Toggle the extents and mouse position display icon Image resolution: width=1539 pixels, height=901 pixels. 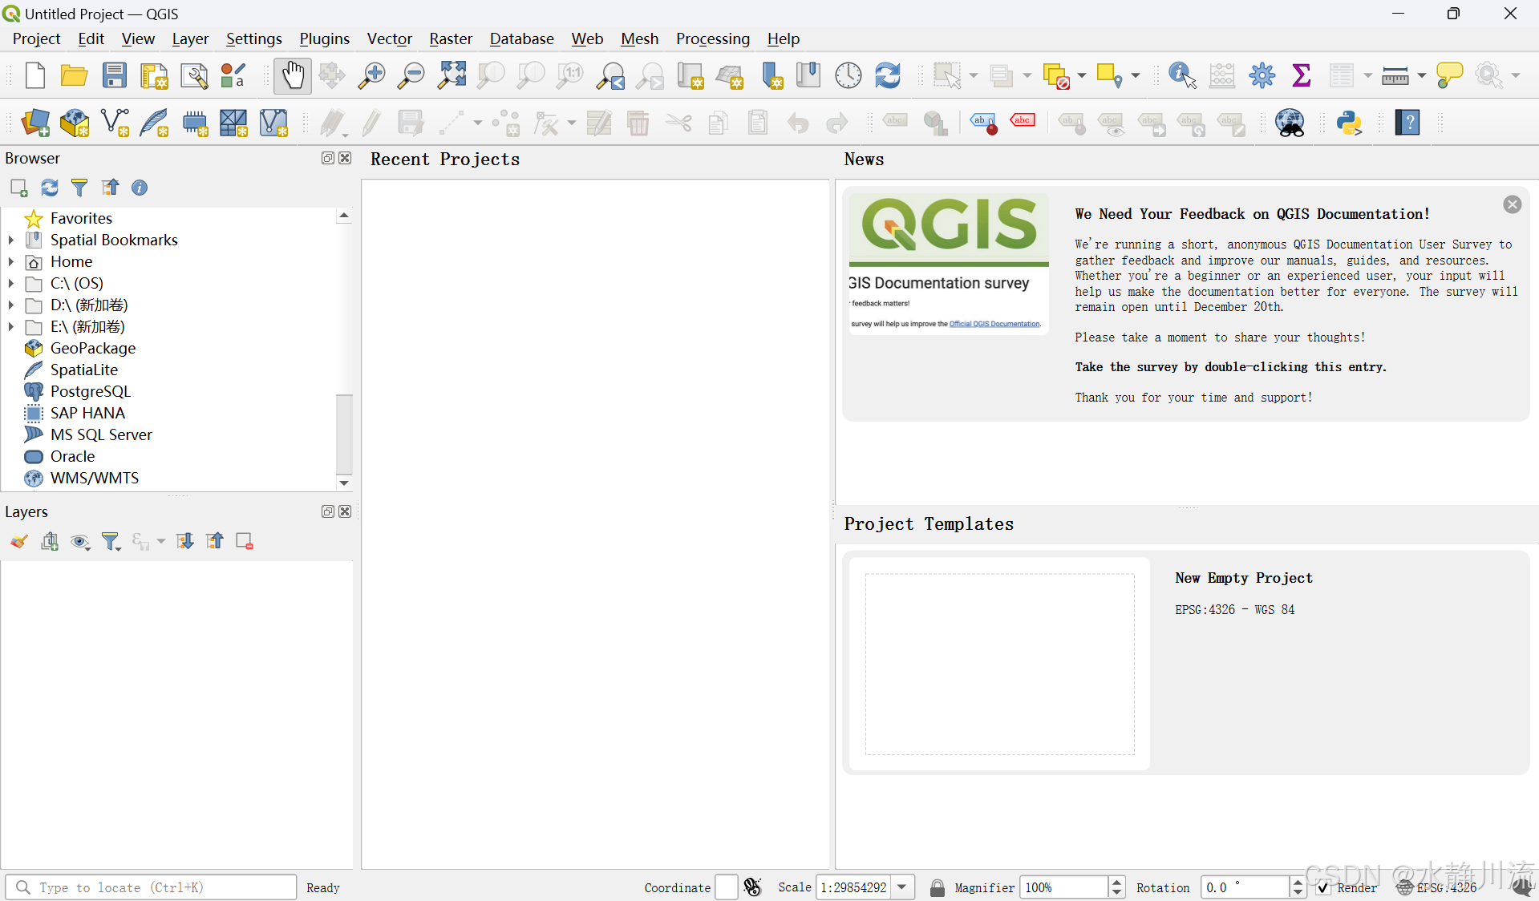coord(752,887)
